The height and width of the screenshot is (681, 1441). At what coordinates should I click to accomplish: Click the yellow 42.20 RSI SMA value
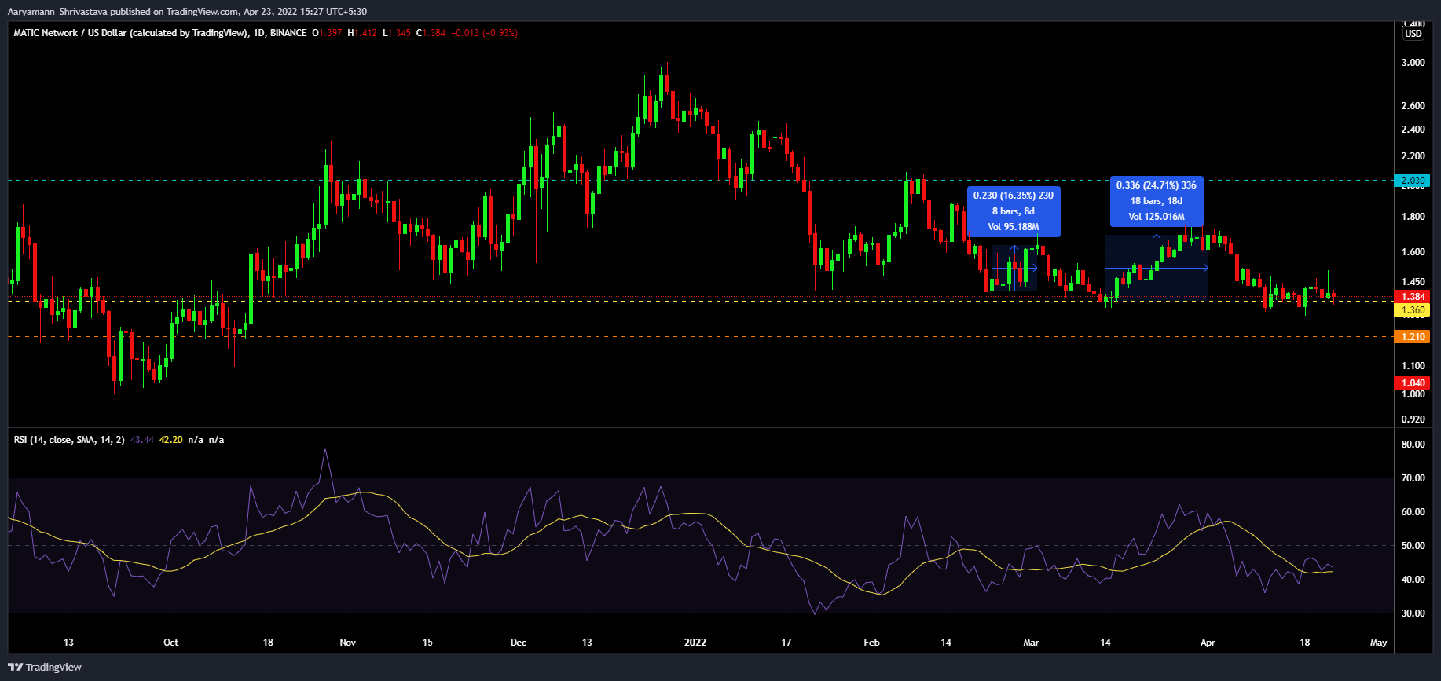click(170, 440)
